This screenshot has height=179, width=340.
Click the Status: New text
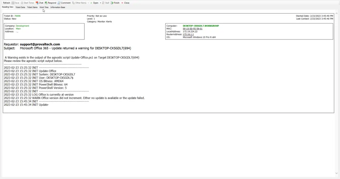pyautogui.click(x=10, y=19)
